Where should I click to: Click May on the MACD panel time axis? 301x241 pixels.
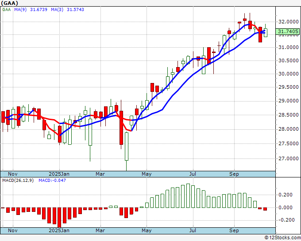(x=147, y=230)
